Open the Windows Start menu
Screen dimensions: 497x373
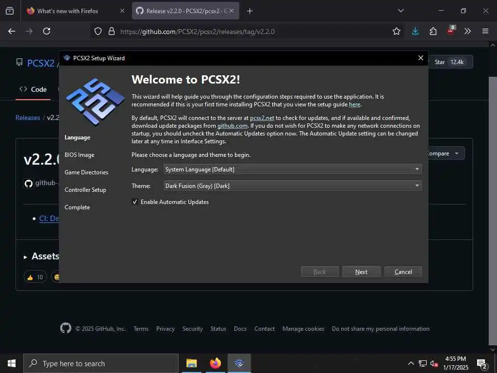(x=12, y=363)
